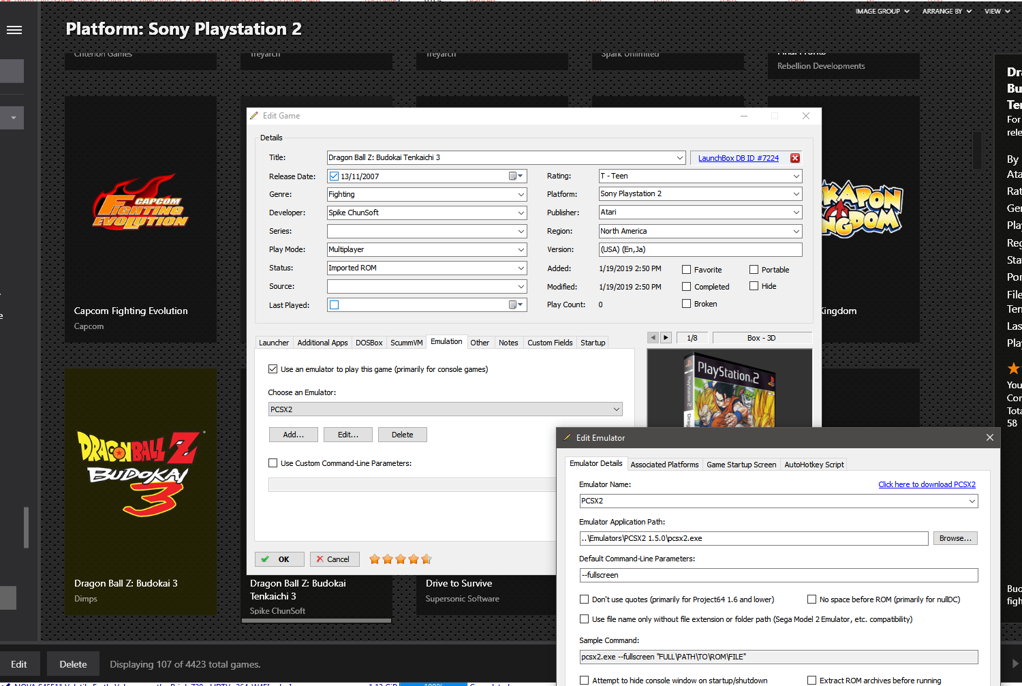Expand the Emulator Name dropdown
Image resolution: width=1022 pixels, height=686 pixels.
(972, 501)
